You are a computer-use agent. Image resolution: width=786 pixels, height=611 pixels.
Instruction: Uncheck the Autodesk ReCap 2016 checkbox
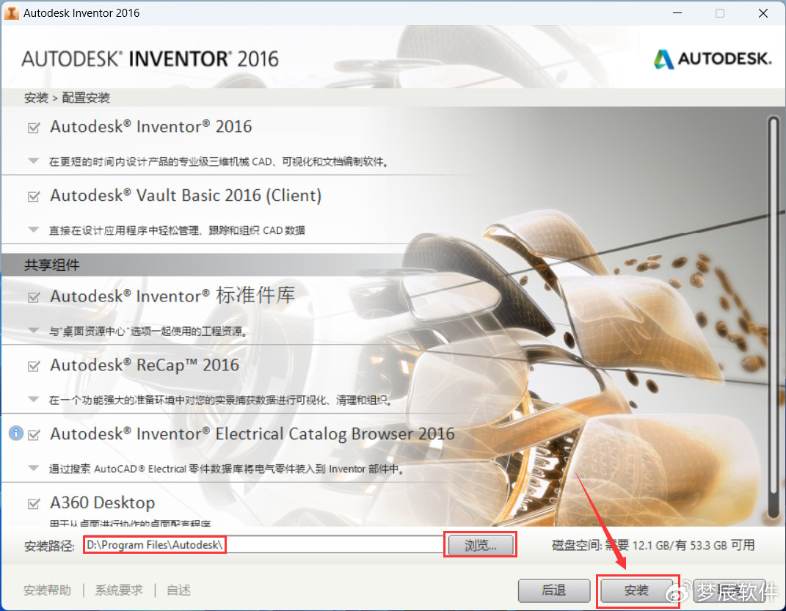pos(34,366)
